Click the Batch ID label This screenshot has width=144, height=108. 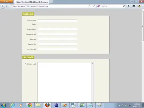pos(33,39)
